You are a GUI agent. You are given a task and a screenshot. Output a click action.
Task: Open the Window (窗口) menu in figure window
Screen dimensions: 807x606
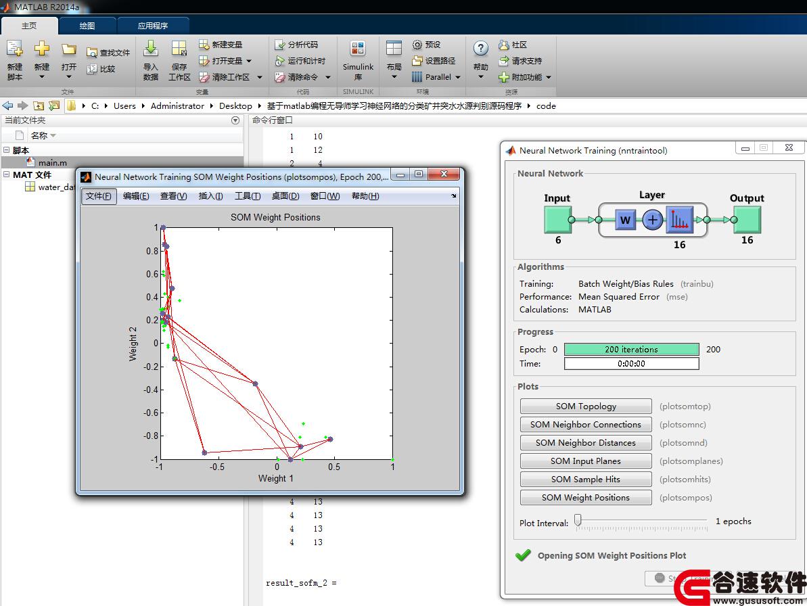(325, 196)
